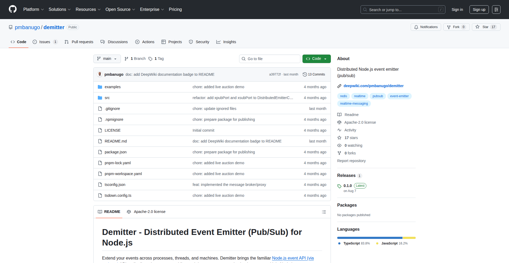The width and height of the screenshot is (509, 263).
Task: Click the Sign up button
Action: click(479, 9)
